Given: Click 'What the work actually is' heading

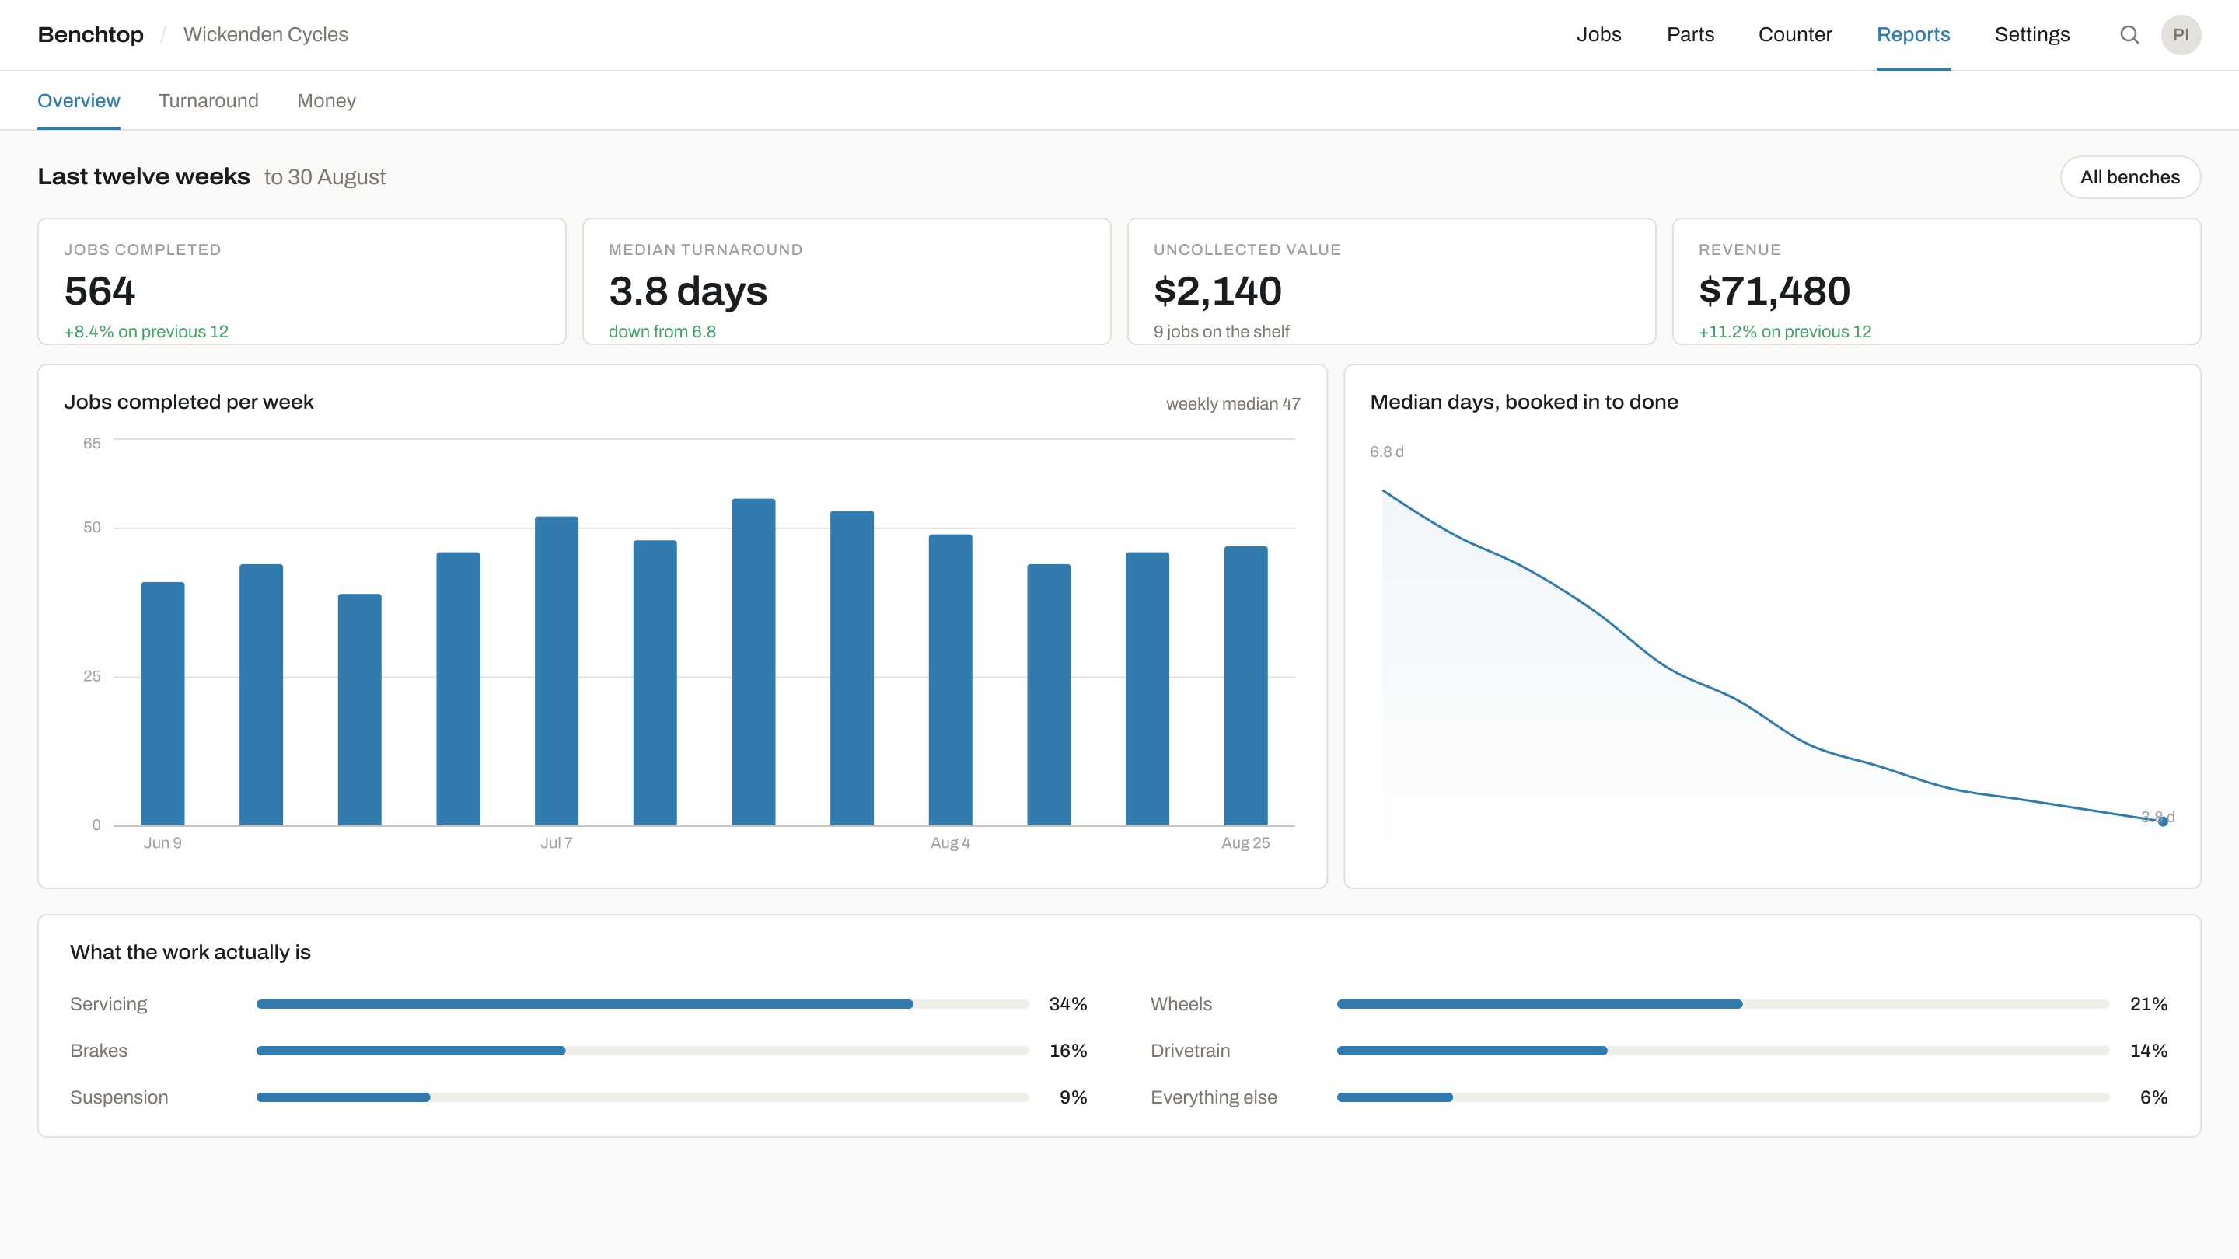Looking at the screenshot, I should [x=190, y=952].
